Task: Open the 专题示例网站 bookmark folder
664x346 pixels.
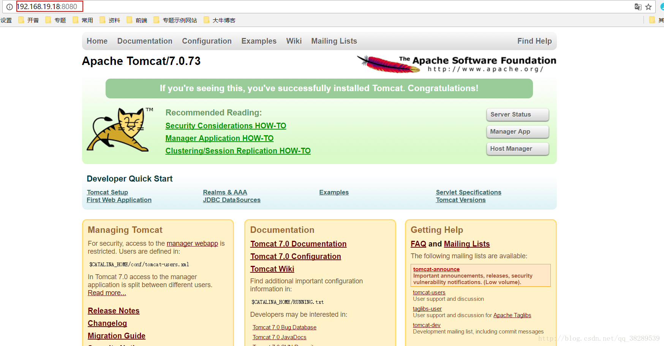Action: pyautogui.click(x=175, y=20)
